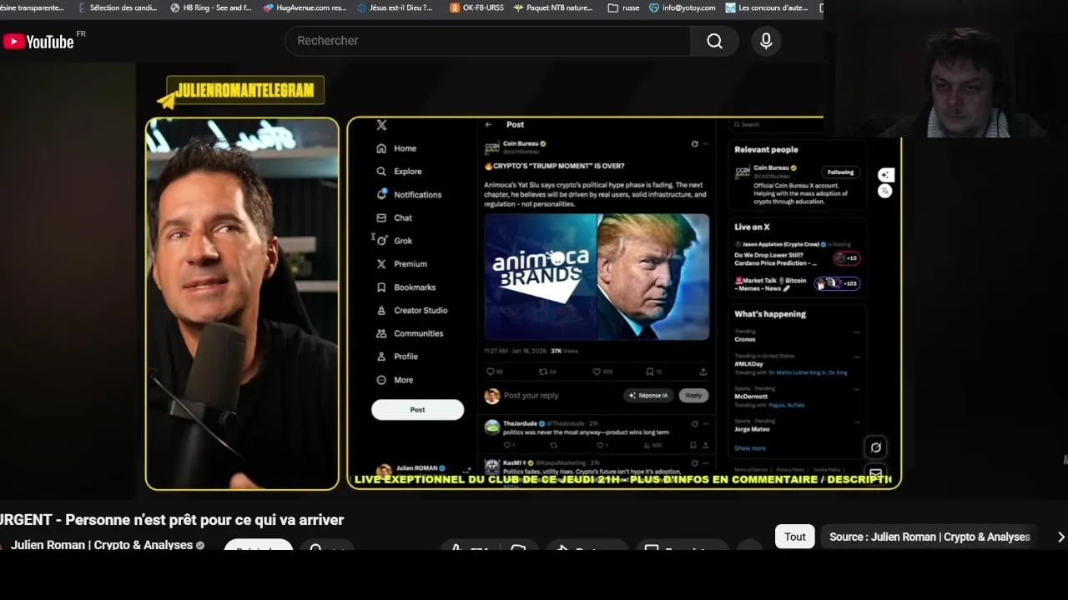Open Profile in the X sidebar

coord(397,357)
